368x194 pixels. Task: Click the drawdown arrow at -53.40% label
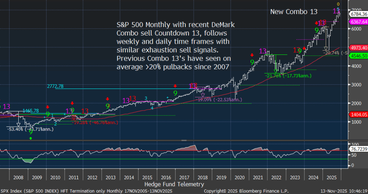tap(18, 124)
